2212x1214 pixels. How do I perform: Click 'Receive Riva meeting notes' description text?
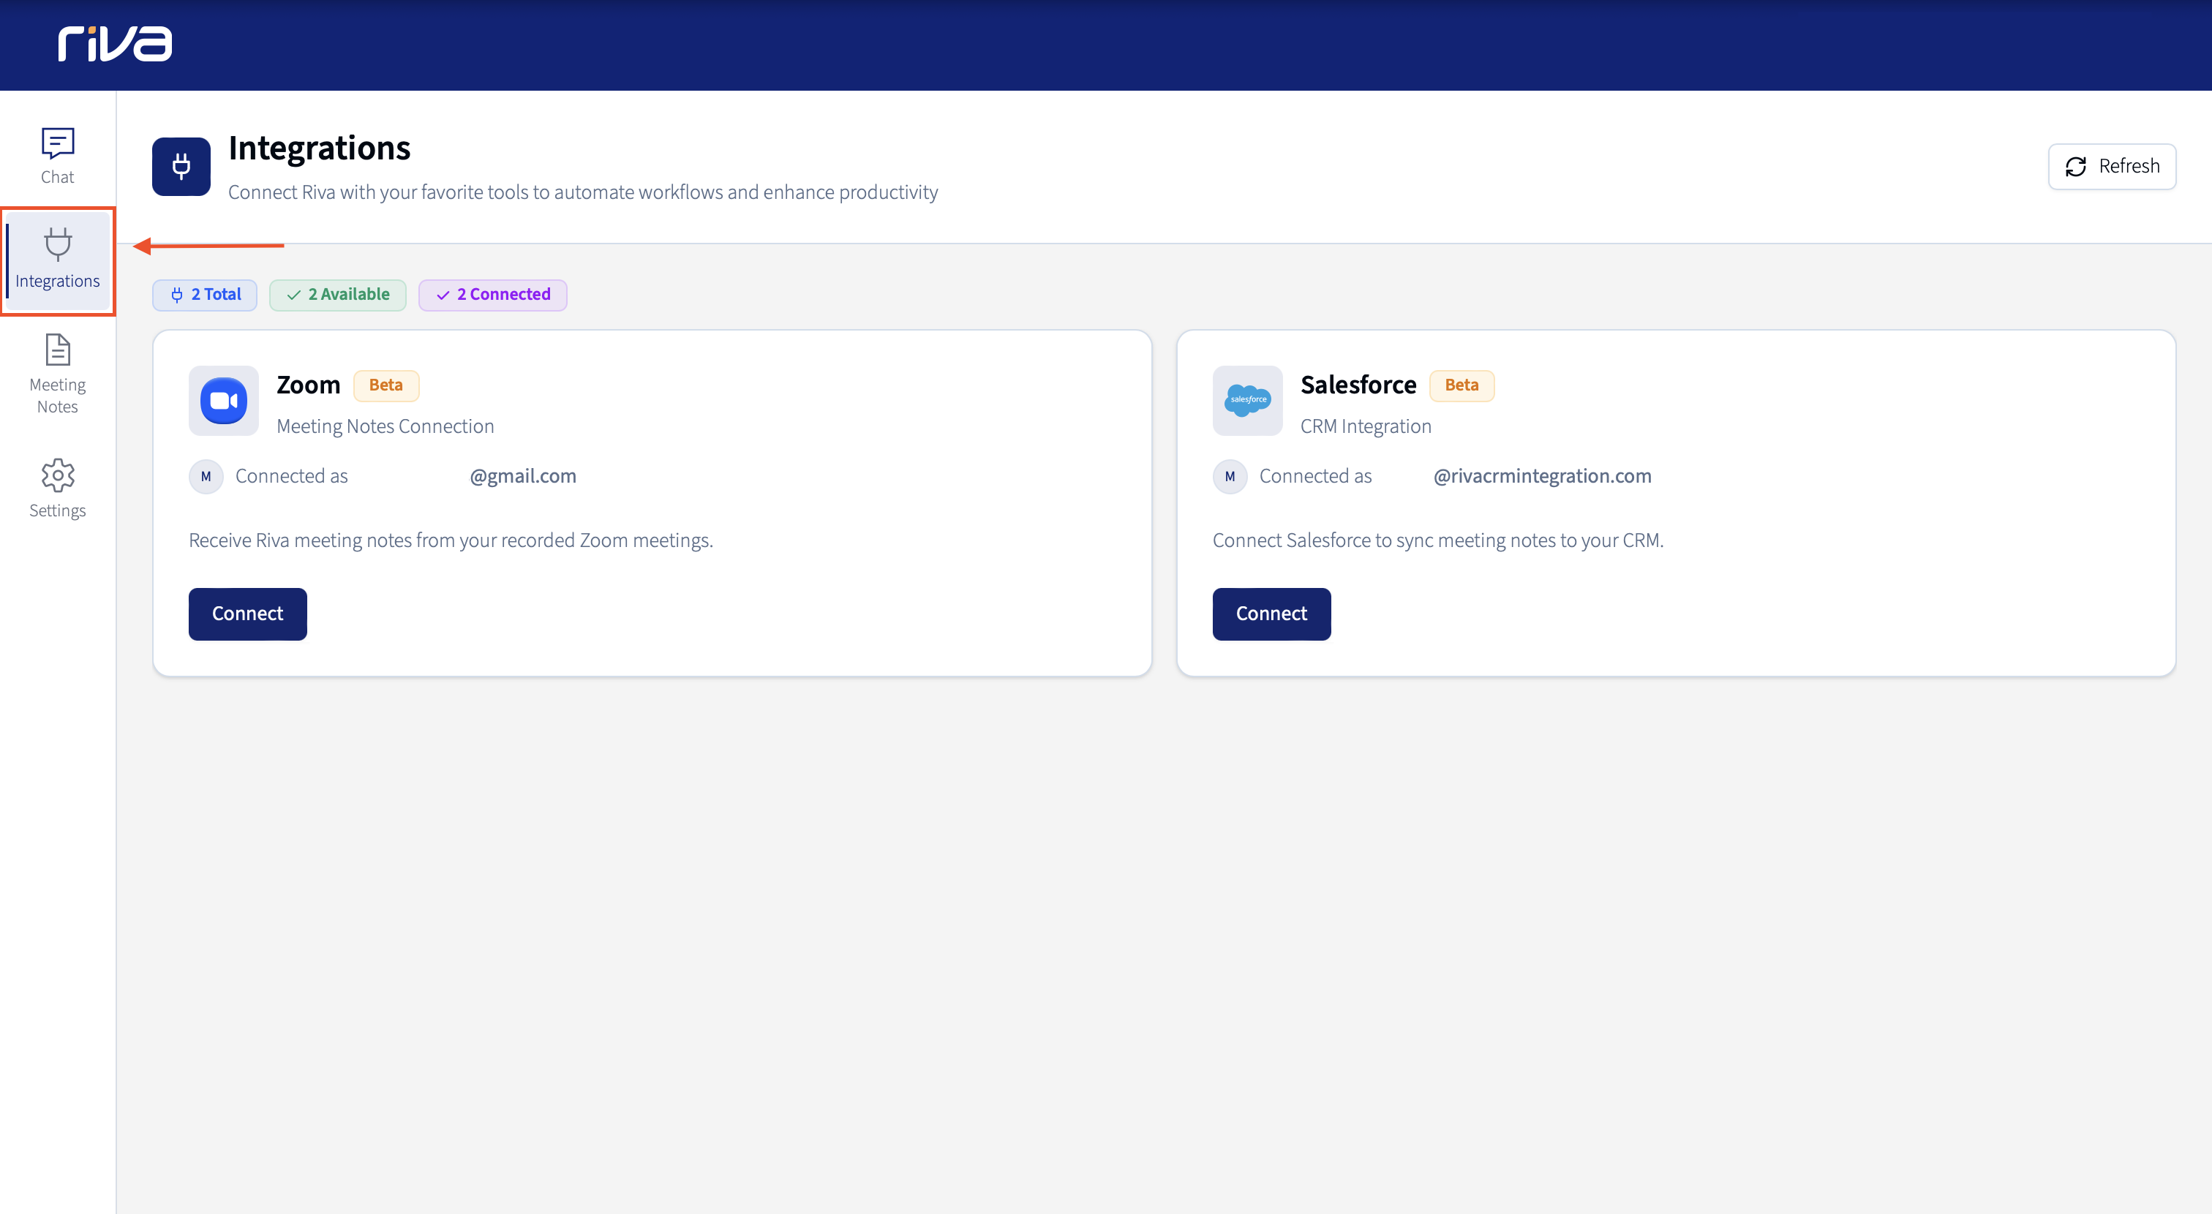pos(451,540)
